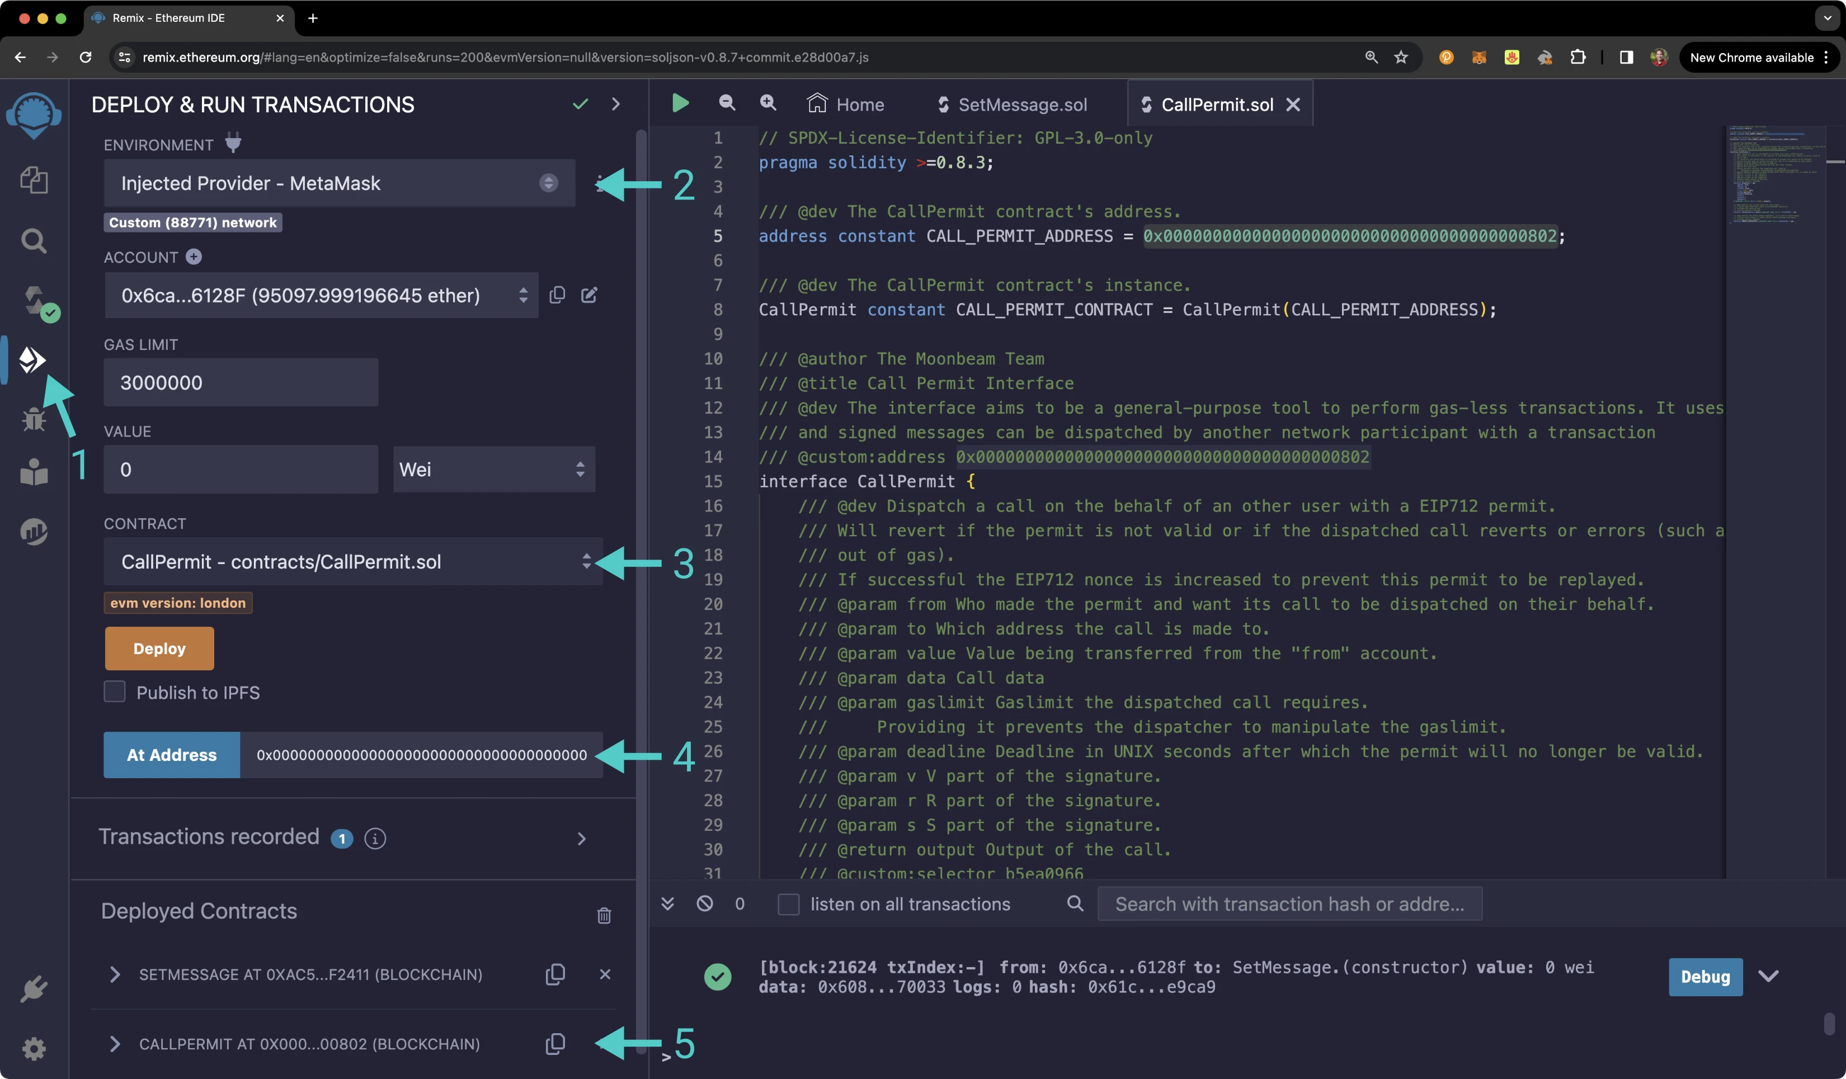Collapse the terminal with double chevron icon

tap(667, 903)
